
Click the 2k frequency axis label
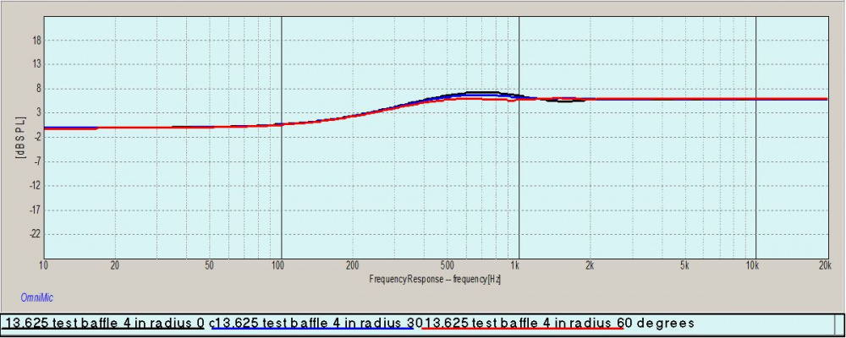pos(590,265)
